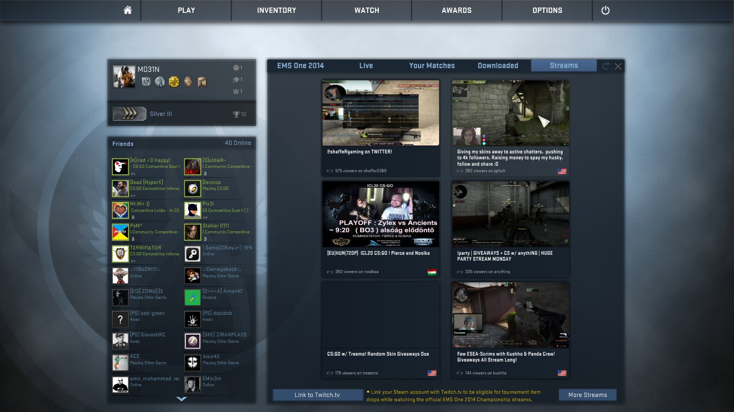Click the gold medal coin in profile
The image size is (734, 412).
pos(174,82)
